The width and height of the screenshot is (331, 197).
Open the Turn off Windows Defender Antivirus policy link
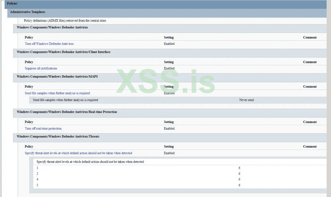pos(49,44)
